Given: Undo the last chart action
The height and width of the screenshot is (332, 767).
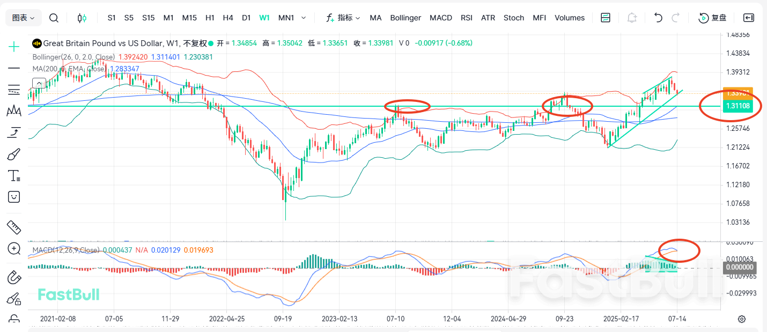Looking at the screenshot, I should 658,17.
